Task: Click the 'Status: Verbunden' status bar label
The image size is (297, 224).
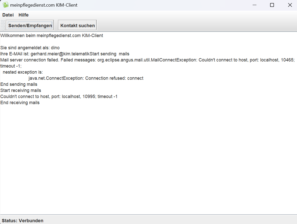Action: 23,220
